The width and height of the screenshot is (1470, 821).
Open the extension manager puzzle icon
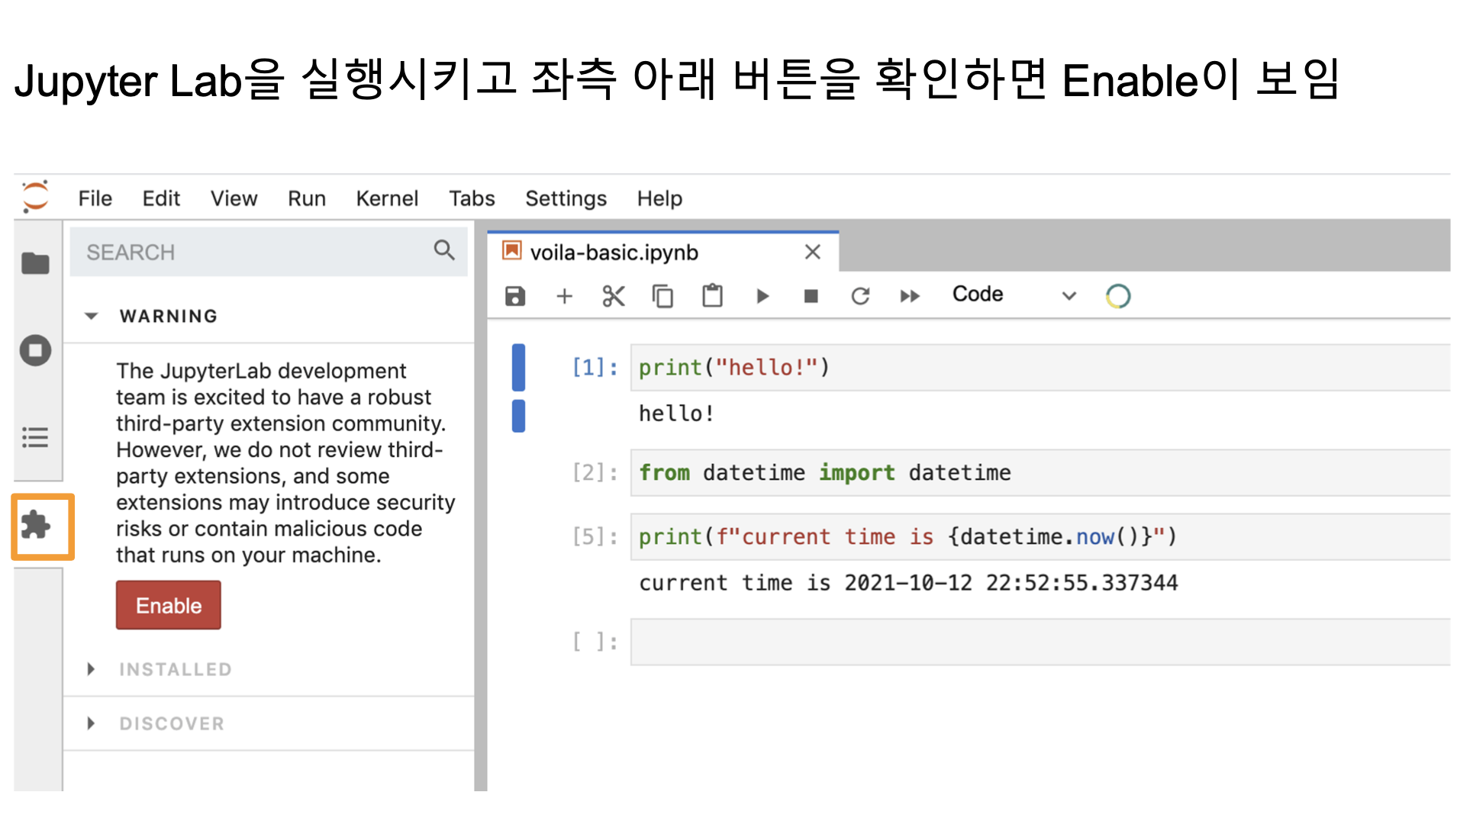click(x=35, y=525)
